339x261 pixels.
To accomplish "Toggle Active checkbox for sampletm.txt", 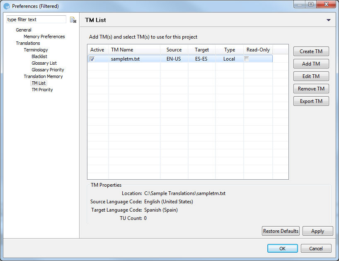I will tap(92, 59).
